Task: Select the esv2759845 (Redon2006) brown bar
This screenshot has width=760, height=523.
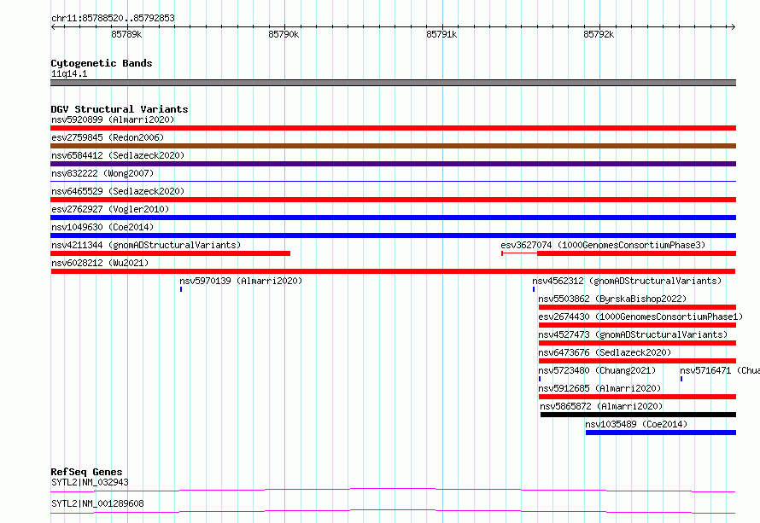Action: [393, 146]
